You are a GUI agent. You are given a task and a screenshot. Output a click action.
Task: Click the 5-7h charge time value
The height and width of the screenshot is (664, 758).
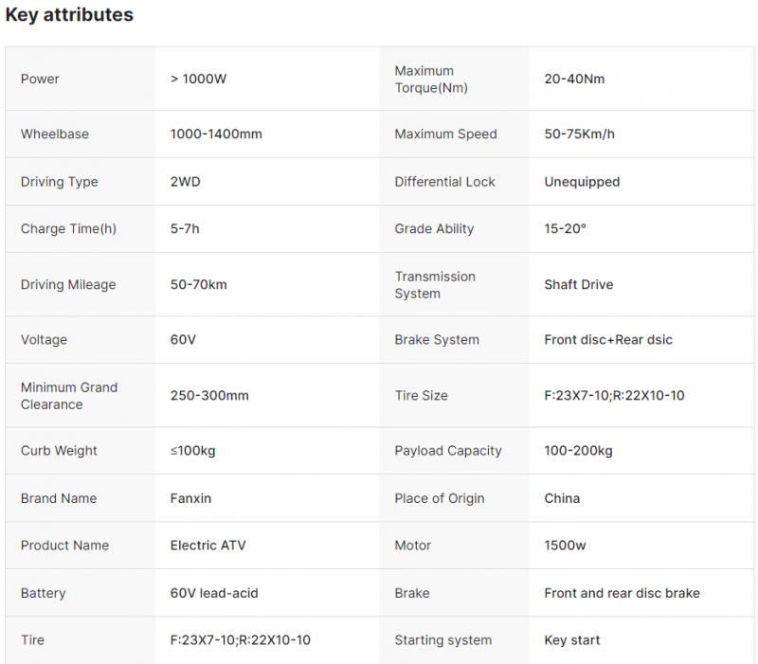[185, 228]
